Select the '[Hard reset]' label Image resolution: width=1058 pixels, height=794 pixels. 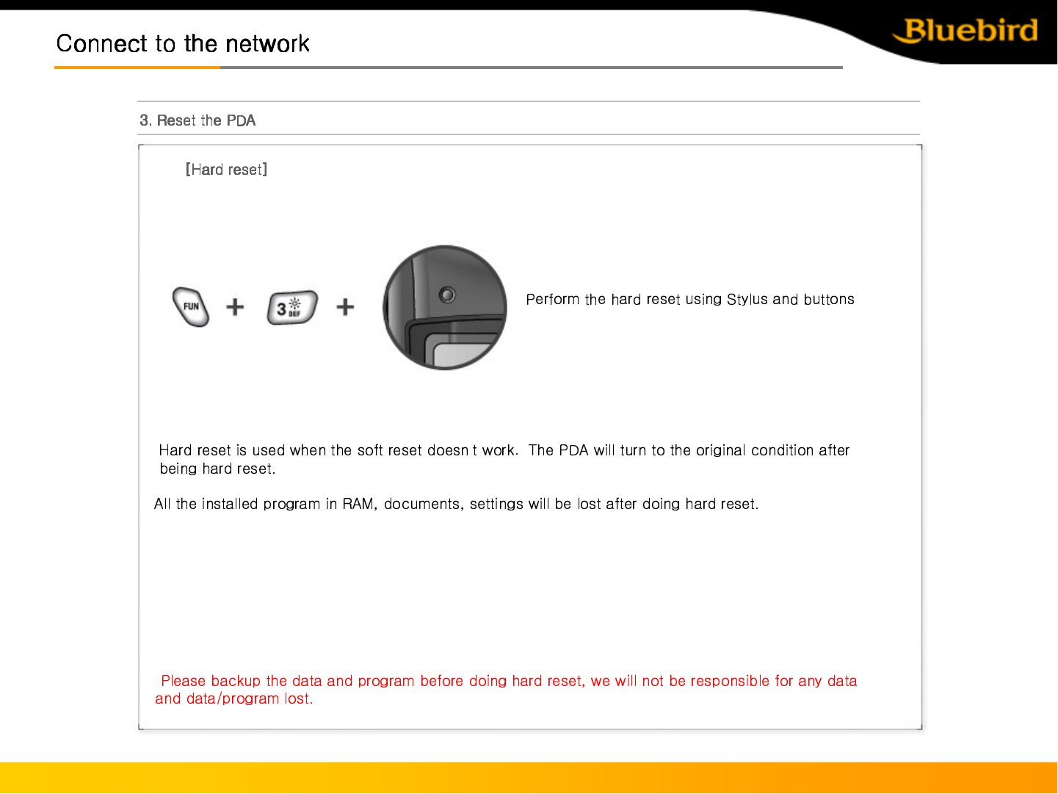point(226,170)
